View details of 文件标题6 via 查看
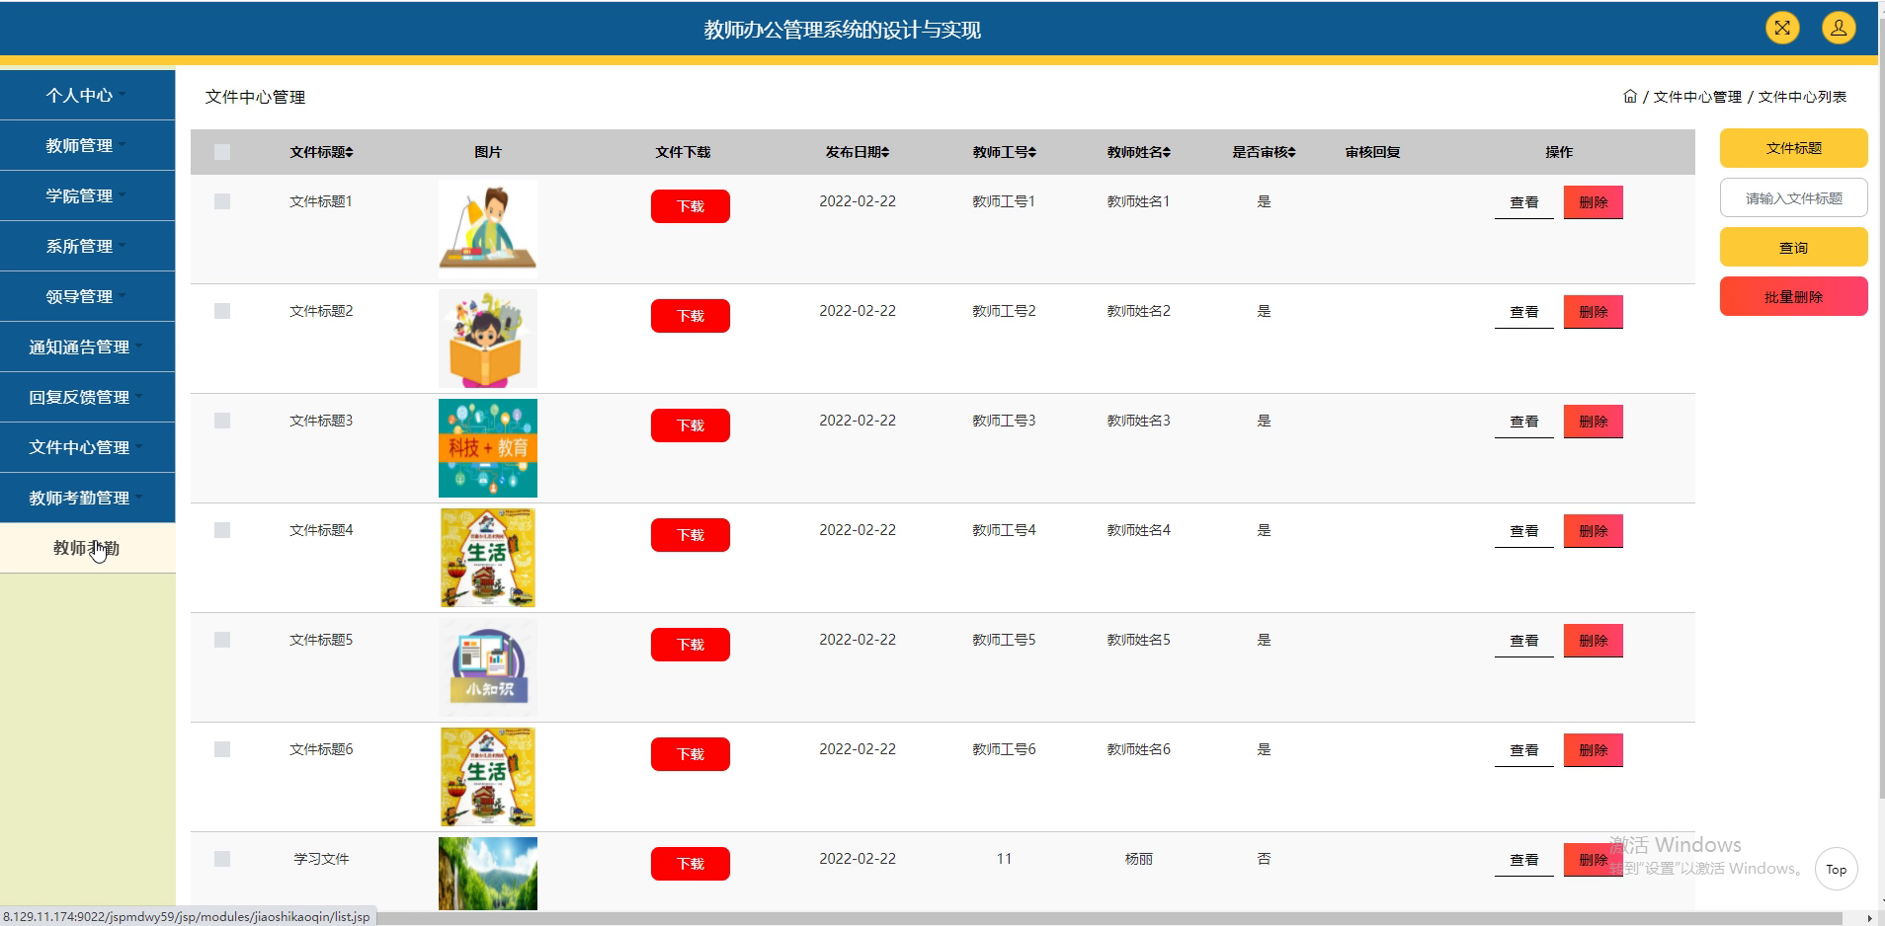The width and height of the screenshot is (1885, 926). (x=1523, y=750)
